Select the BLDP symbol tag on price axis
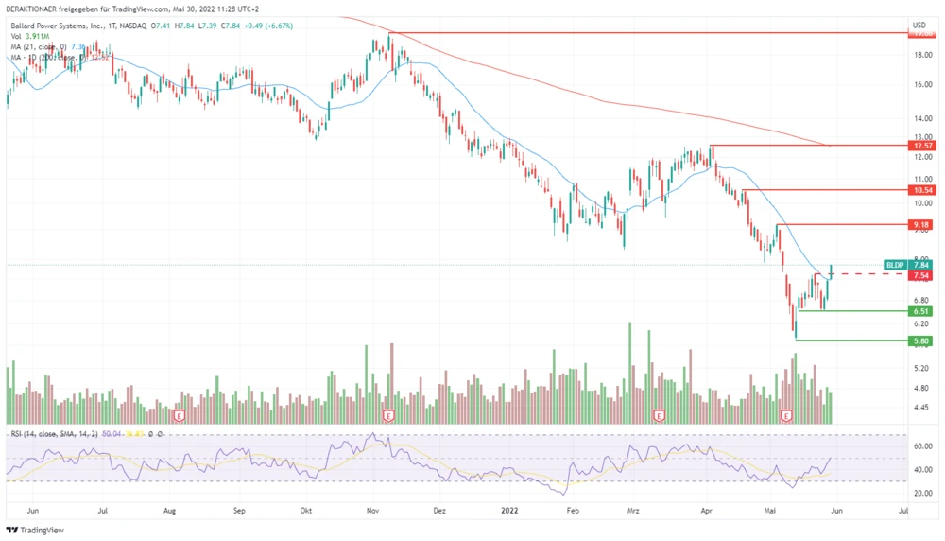Screen dimensions: 945x541 pos(895,265)
